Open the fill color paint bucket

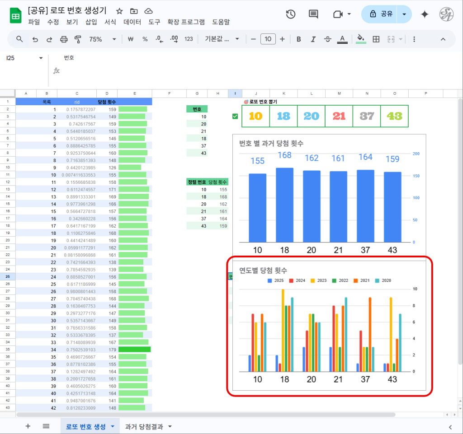(x=360, y=39)
